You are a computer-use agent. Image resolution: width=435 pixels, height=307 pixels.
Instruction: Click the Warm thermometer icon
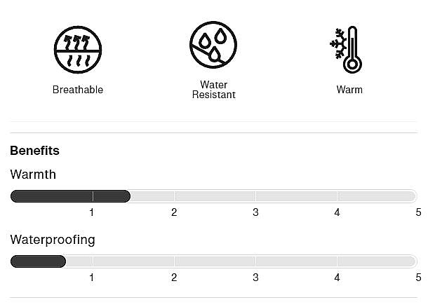[349, 50]
